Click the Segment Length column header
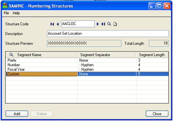The height and width of the screenshot is (121, 173). point(152,55)
